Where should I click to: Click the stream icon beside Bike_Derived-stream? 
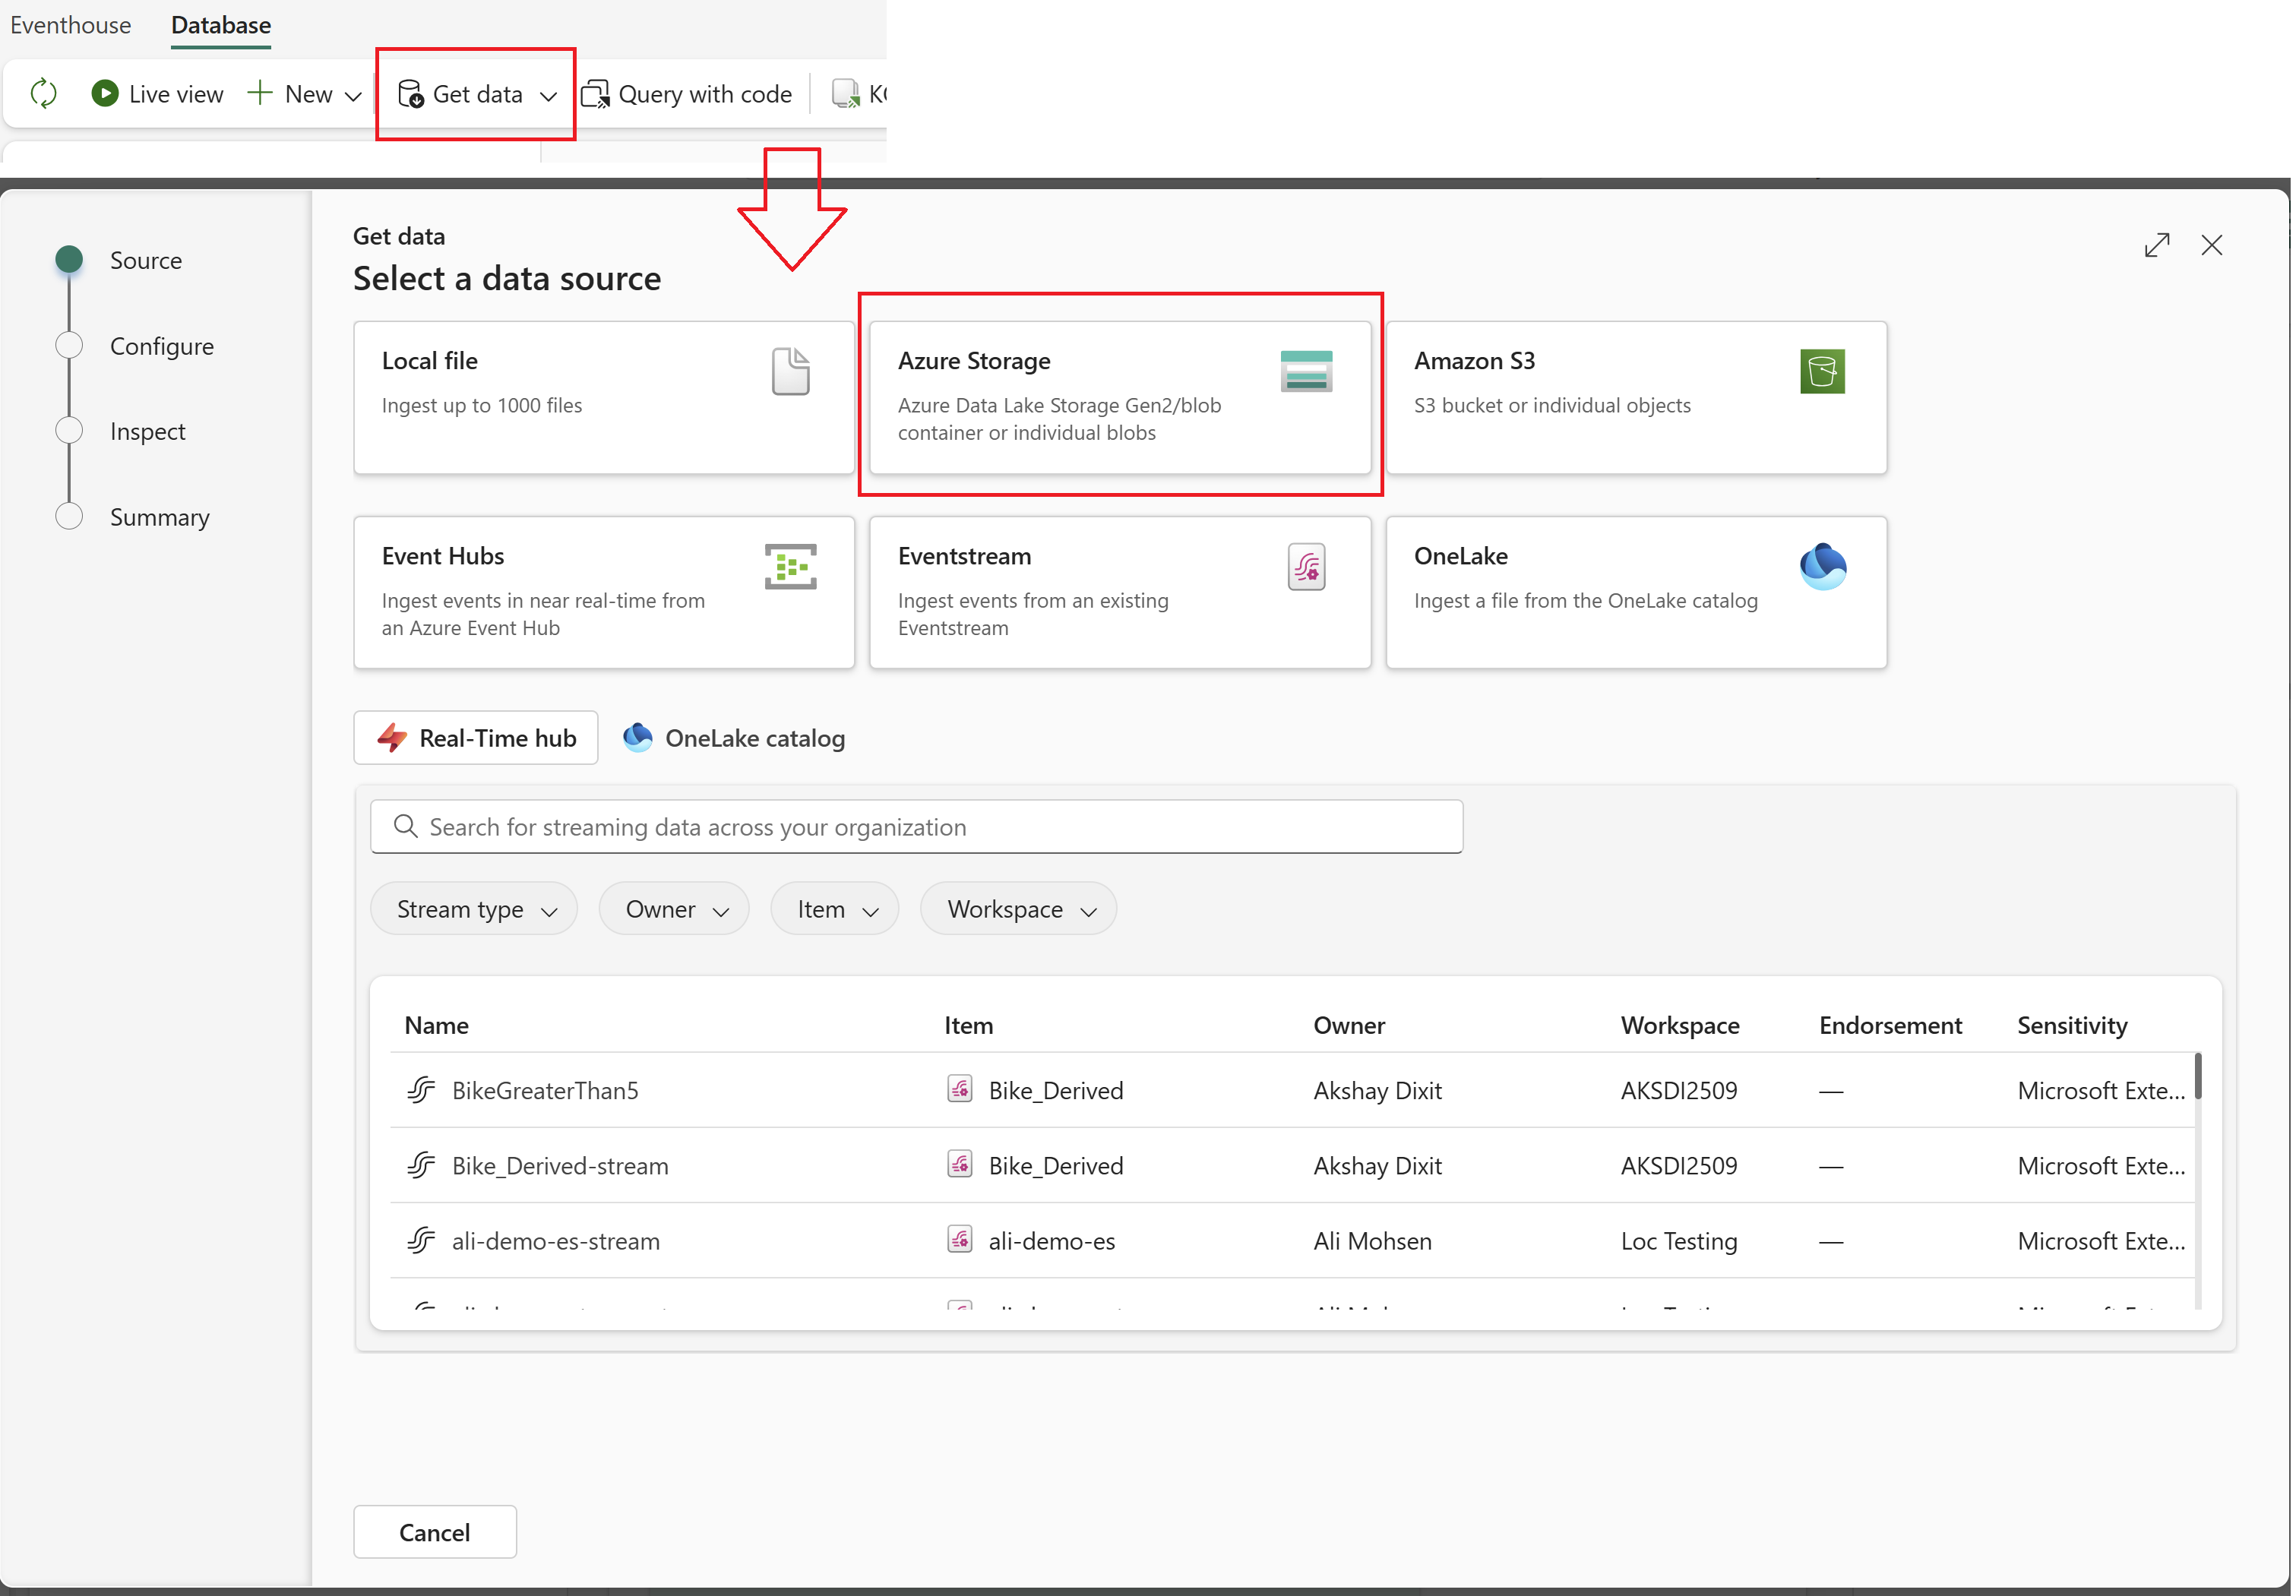422,1166
